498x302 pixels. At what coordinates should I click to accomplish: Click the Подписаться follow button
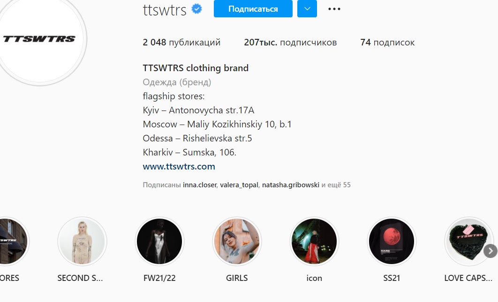253,8
